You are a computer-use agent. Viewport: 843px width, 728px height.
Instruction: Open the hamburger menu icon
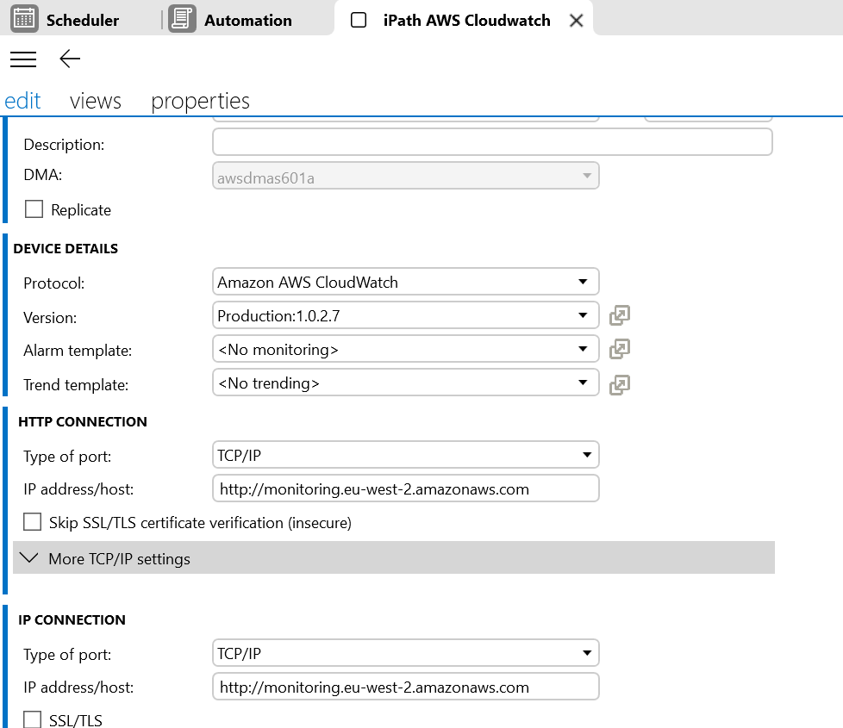(x=23, y=59)
